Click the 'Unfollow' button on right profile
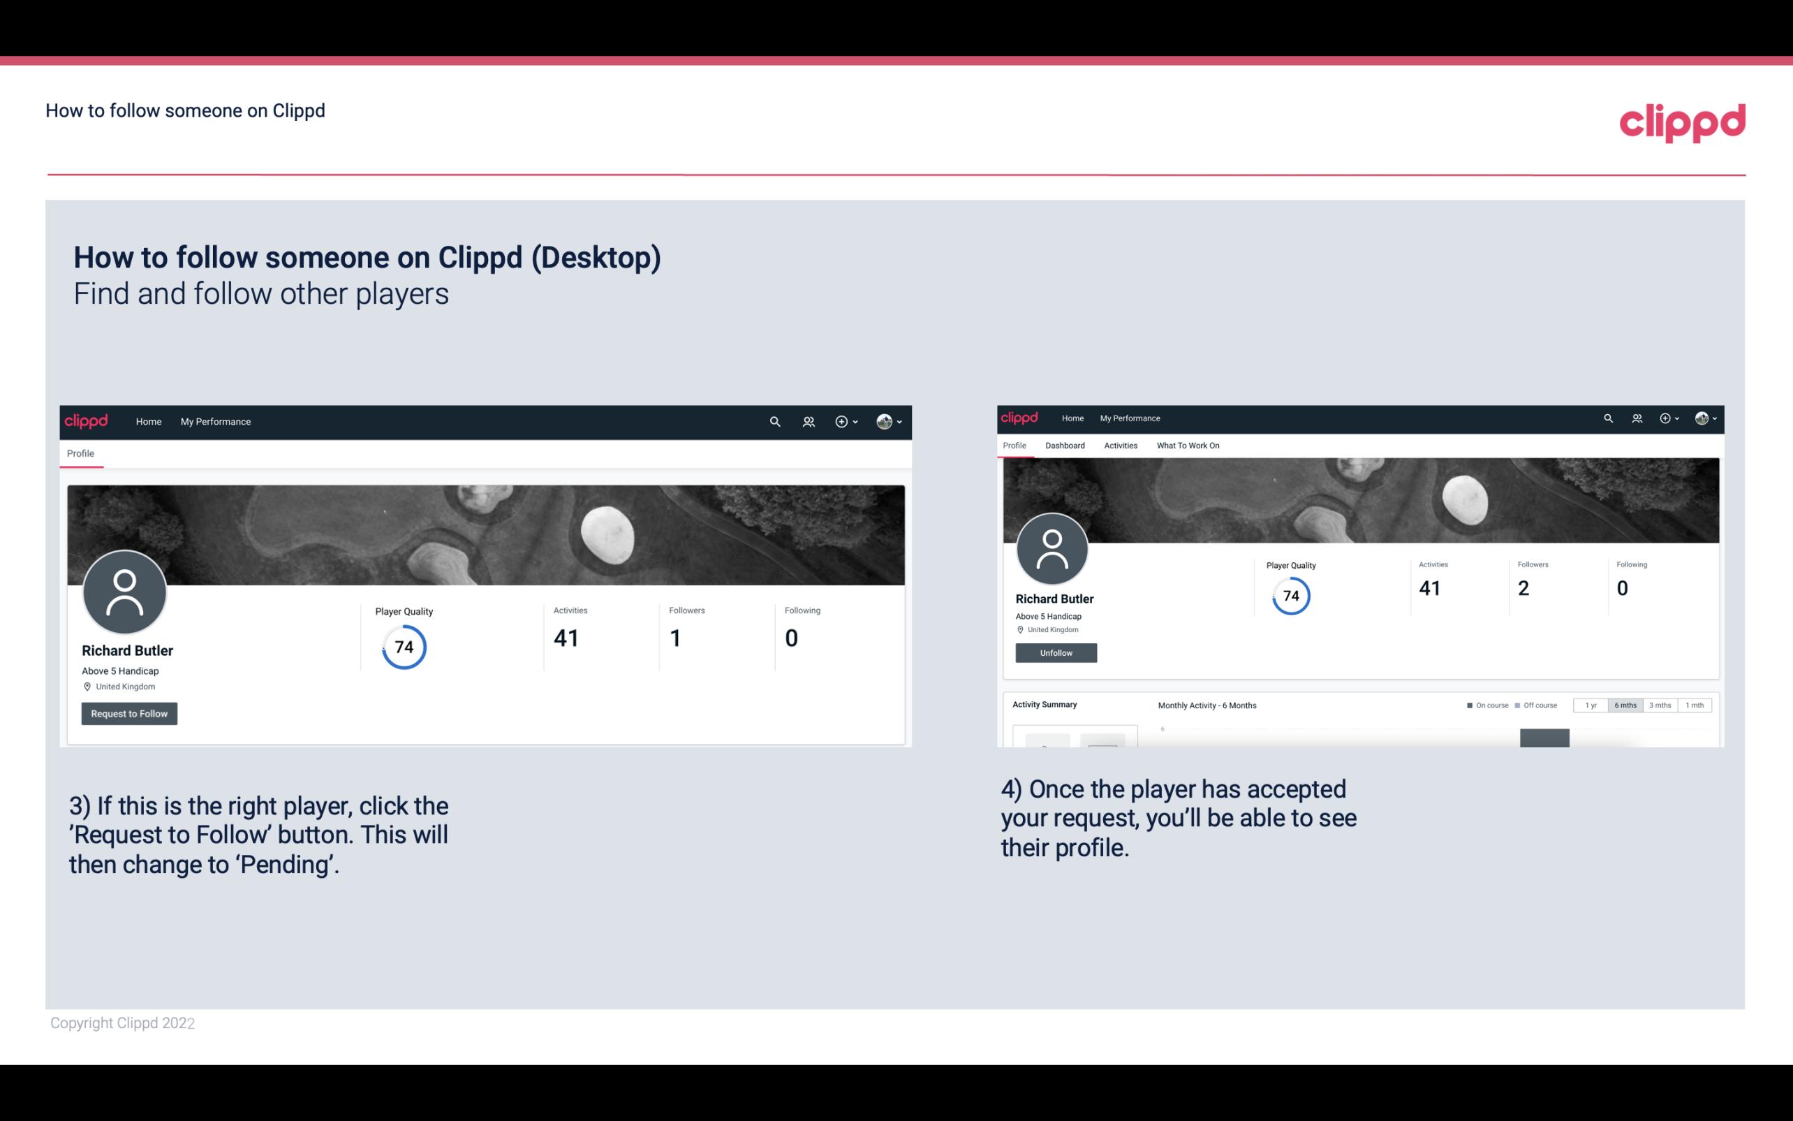Screen dimensions: 1793x1121 1056,652
